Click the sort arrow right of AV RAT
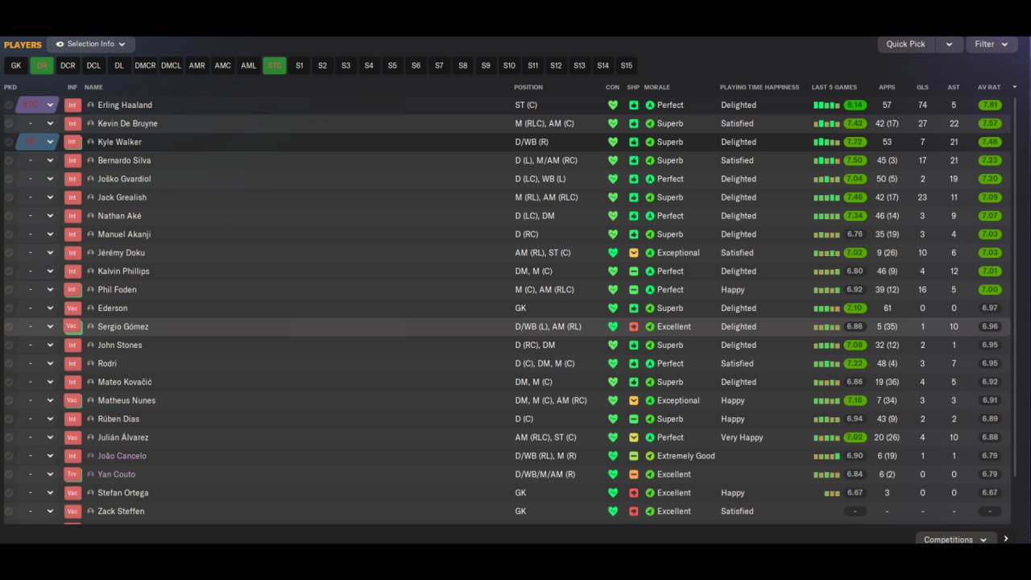The width and height of the screenshot is (1031, 580). (x=1014, y=87)
